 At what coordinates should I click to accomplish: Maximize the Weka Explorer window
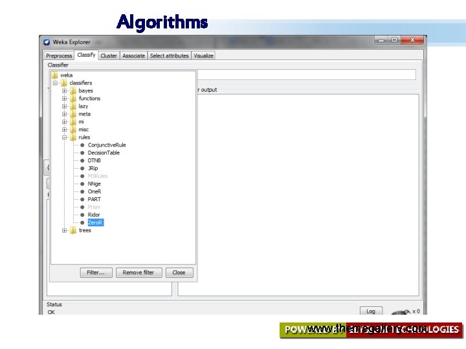pos(394,40)
